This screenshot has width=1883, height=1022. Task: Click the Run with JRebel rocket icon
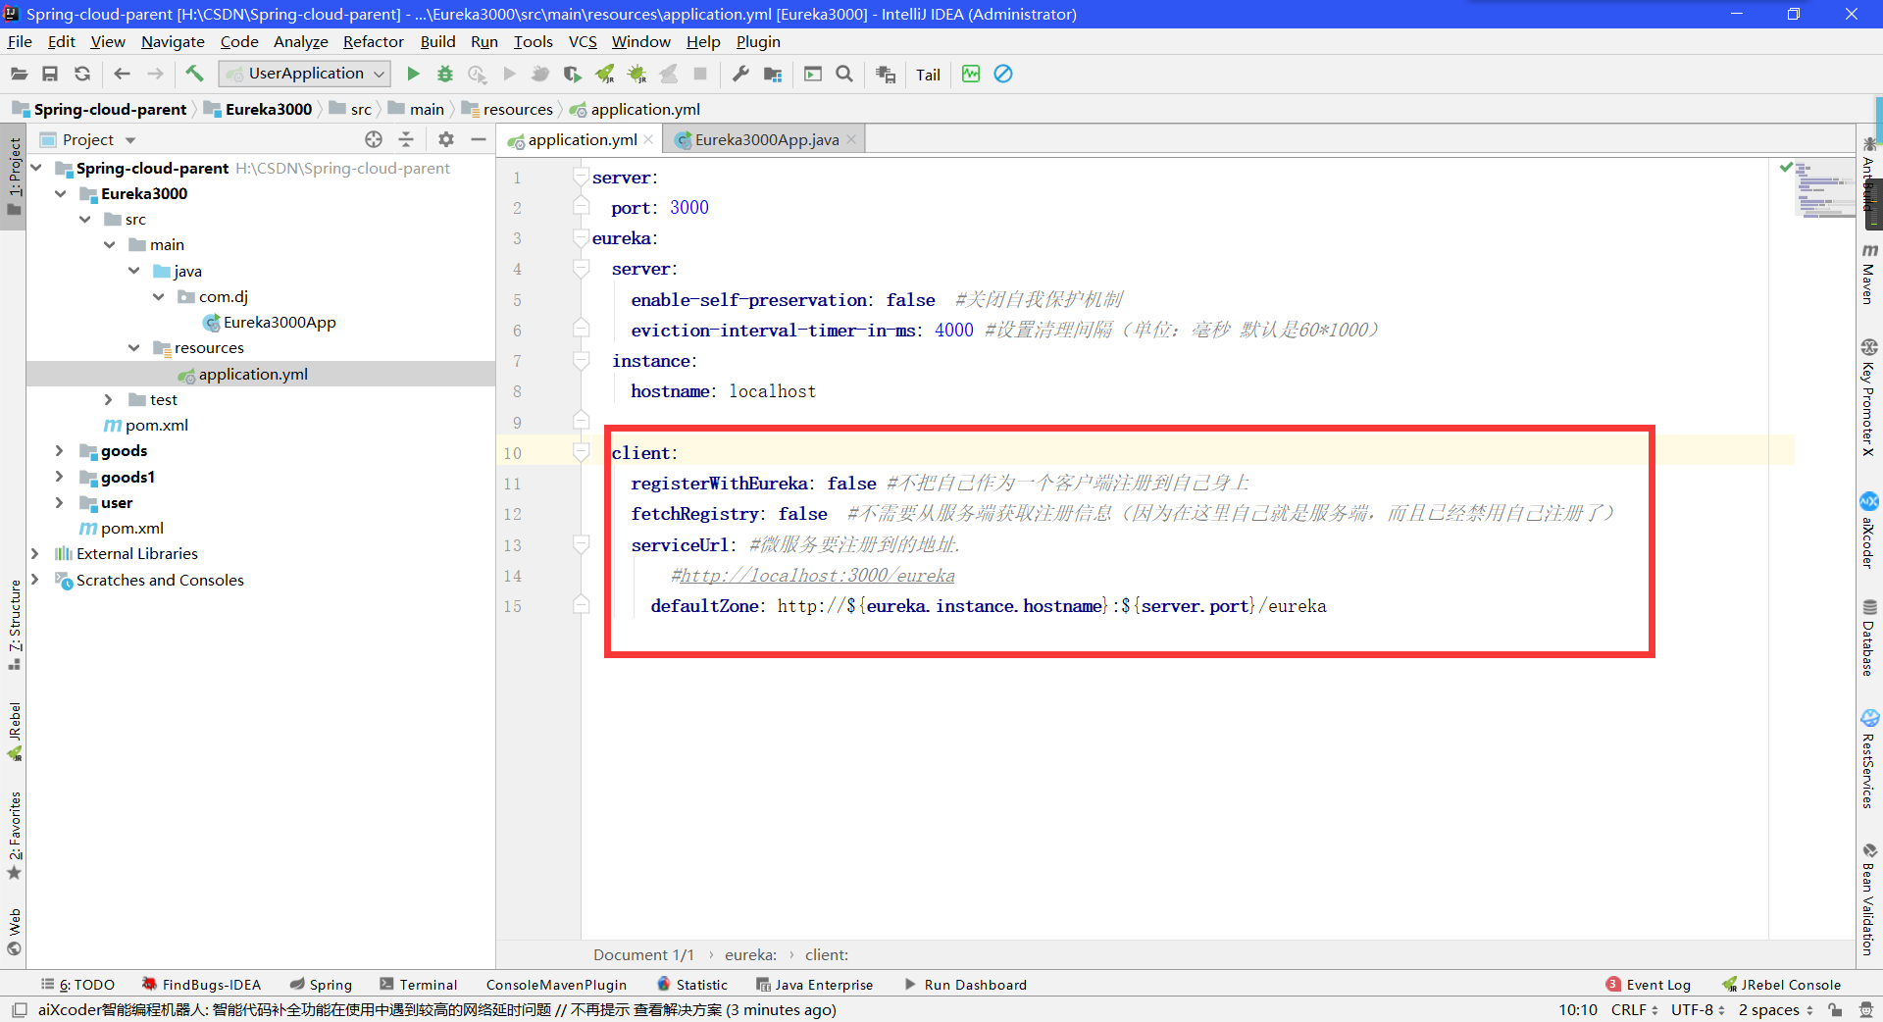tap(605, 74)
